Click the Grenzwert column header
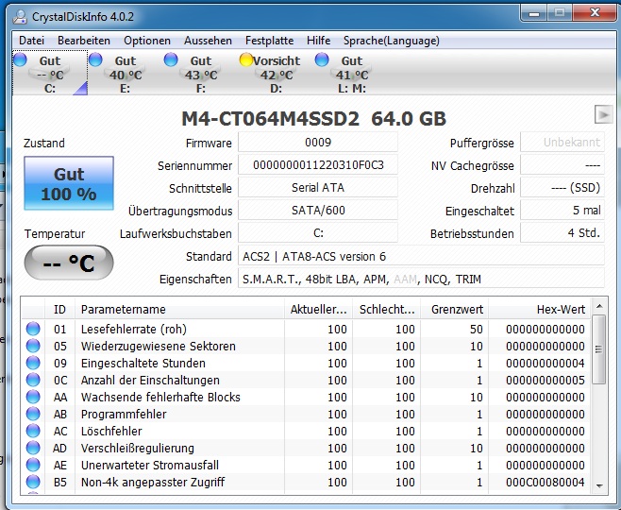Viewport: 621px width, 510px height. 455,309
